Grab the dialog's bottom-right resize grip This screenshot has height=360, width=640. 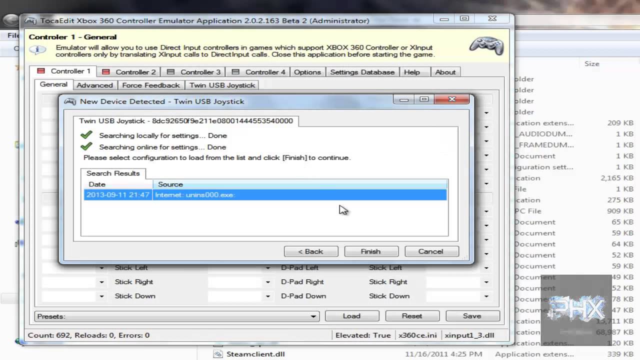[465, 257]
